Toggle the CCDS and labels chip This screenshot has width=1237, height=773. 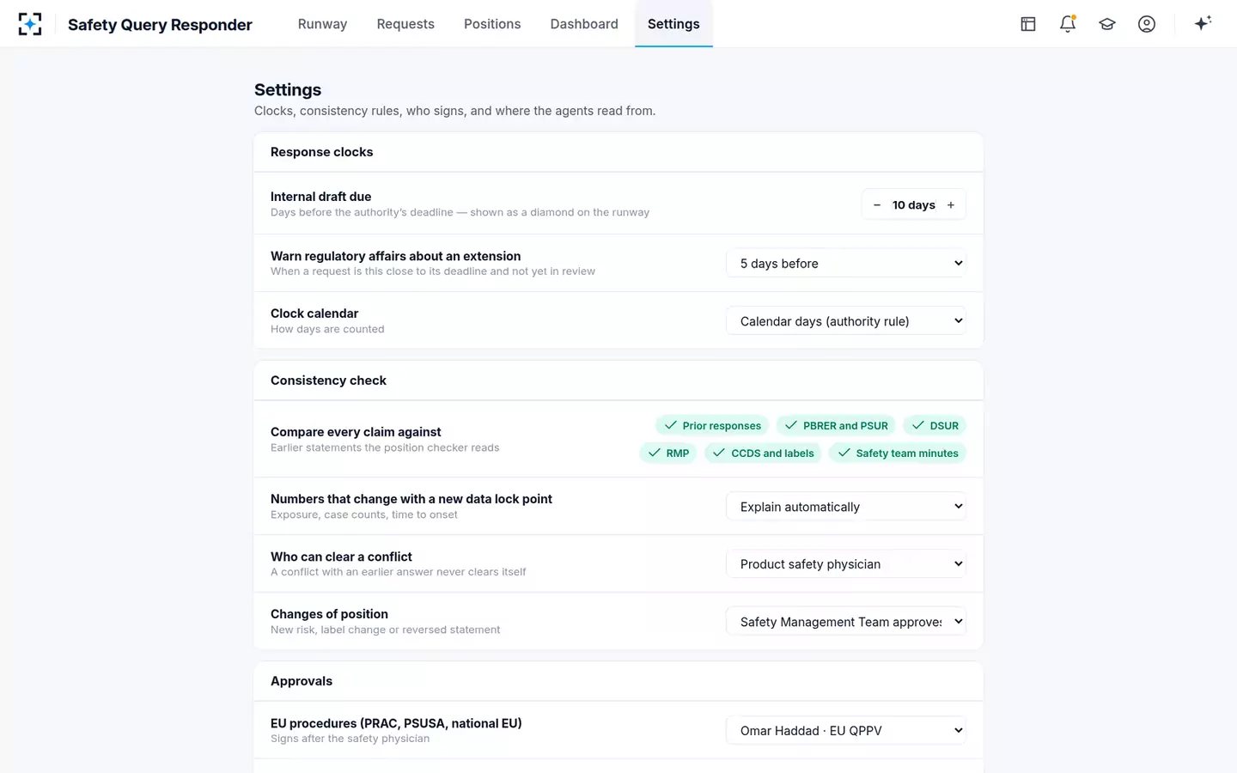click(x=763, y=453)
